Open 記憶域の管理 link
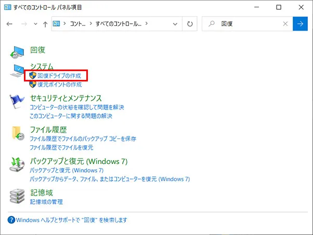 (x=46, y=202)
